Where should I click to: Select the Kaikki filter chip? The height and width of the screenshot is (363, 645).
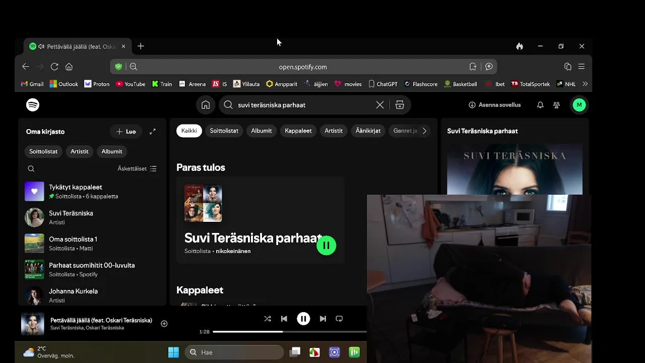(189, 131)
